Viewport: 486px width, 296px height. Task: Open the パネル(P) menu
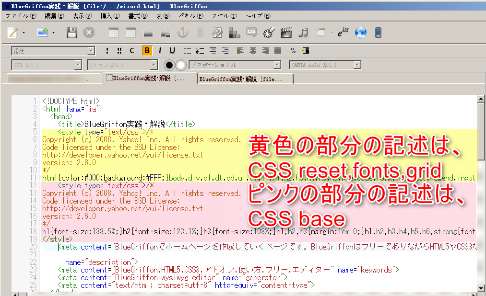(191, 16)
